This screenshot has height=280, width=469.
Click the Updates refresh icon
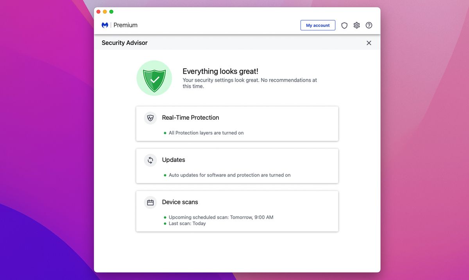pyautogui.click(x=150, y=160)
